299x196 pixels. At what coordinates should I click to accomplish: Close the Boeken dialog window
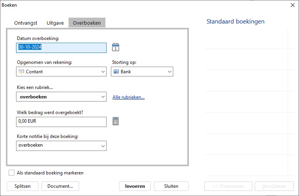(x=292, y=5)
